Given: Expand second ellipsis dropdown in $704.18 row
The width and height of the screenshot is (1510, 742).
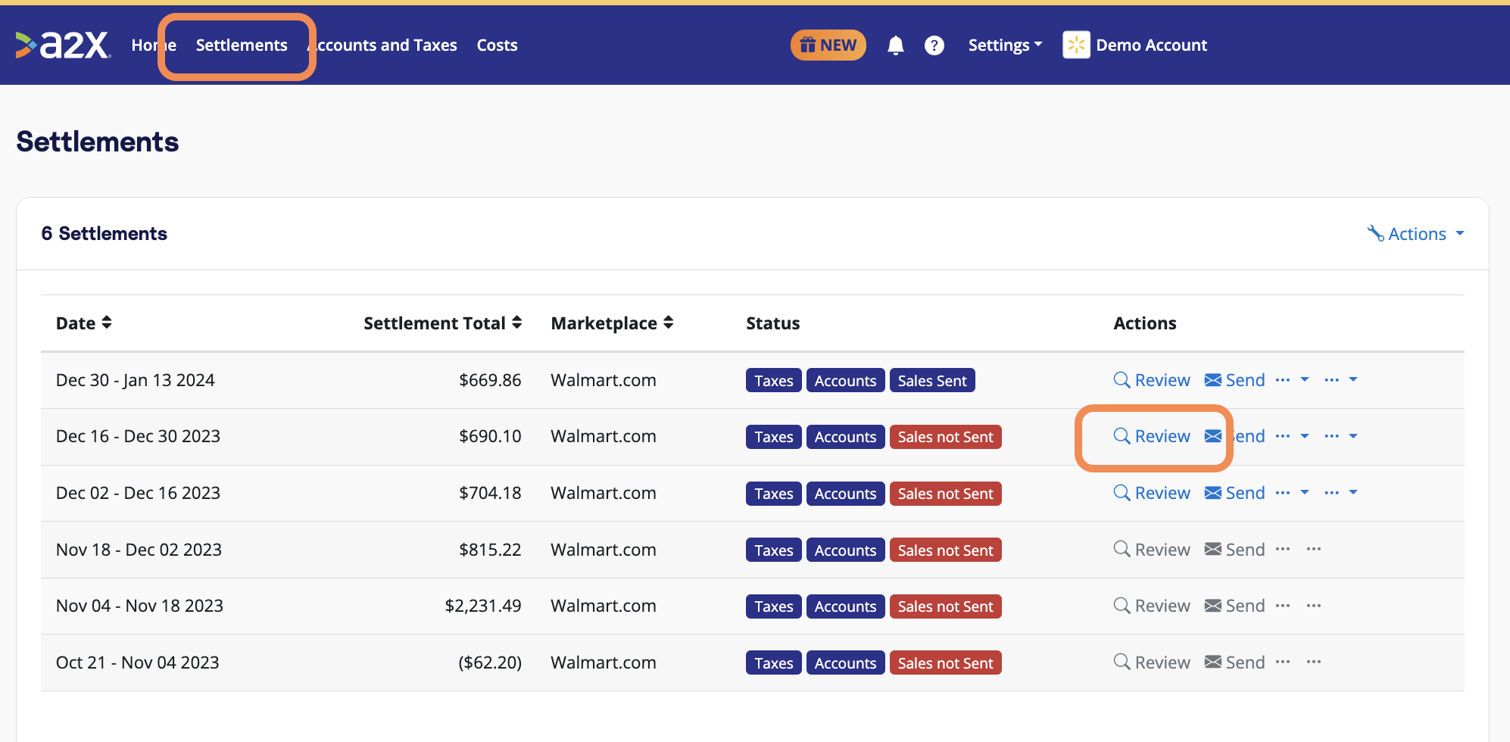Looking at the screenshot, I should click(1341, 493).
